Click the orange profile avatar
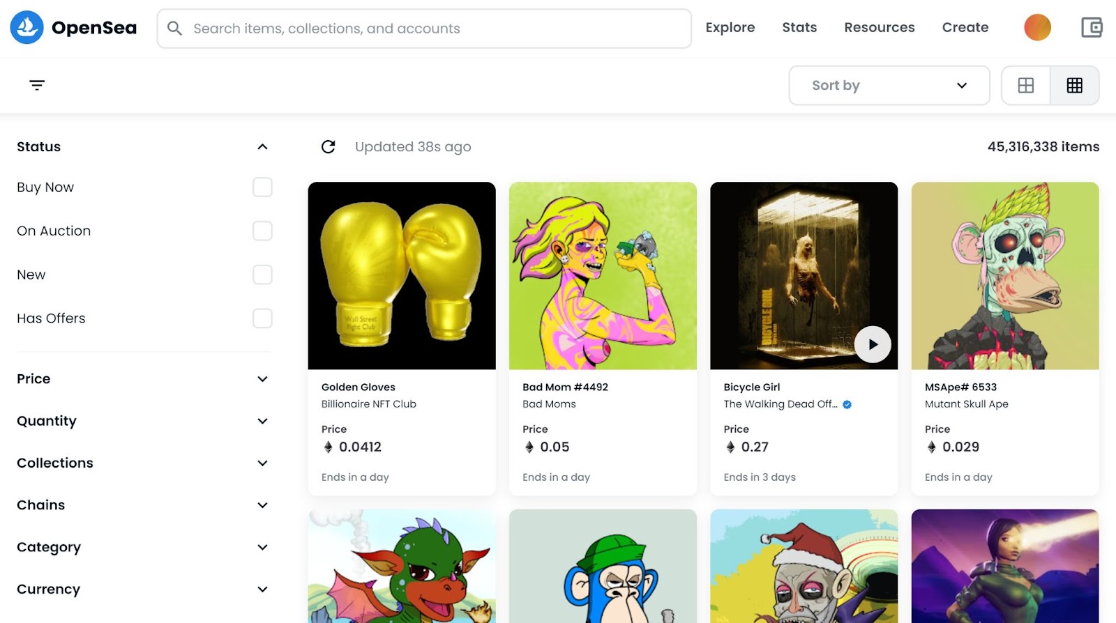The image size is (1116, 623). tap(1037, 28)
